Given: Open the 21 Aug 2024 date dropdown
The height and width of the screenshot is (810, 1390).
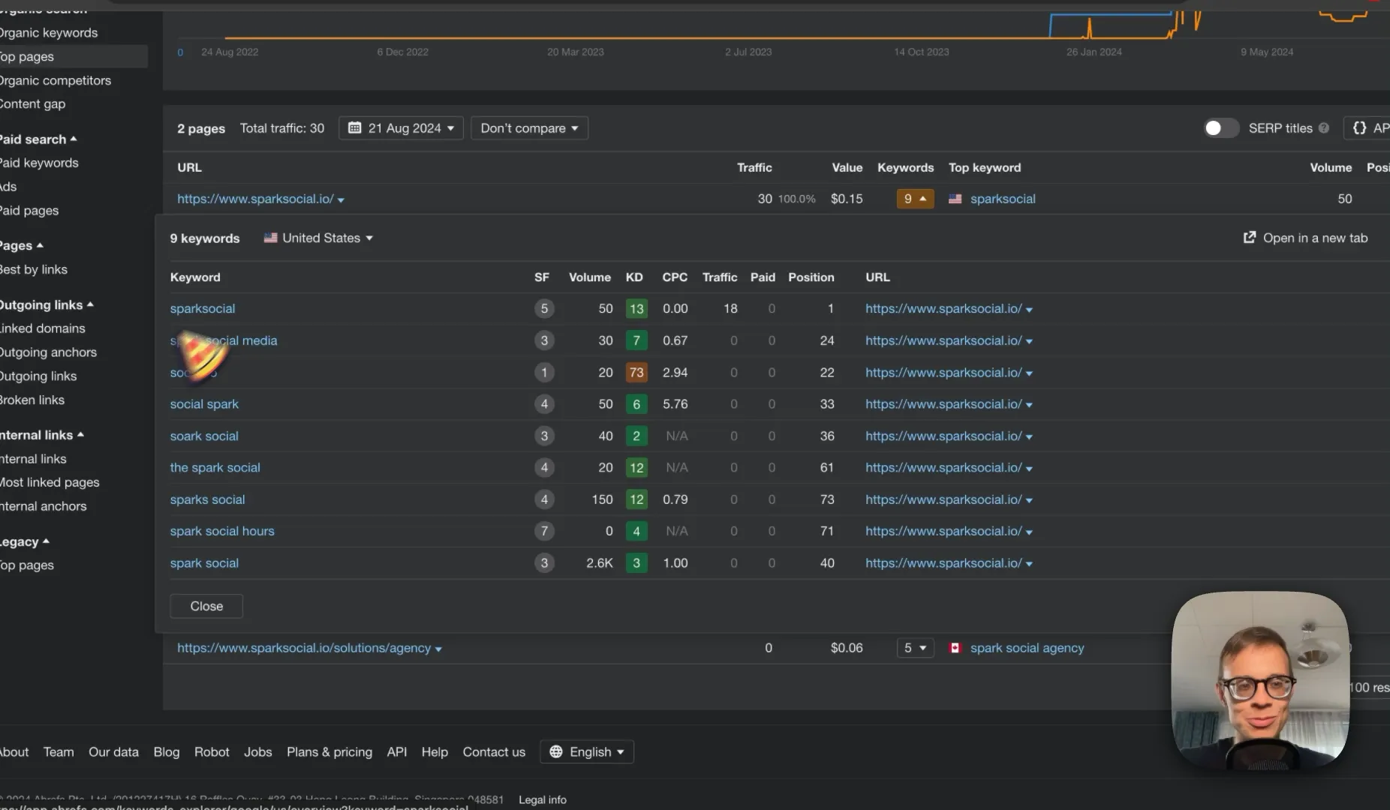Looking at the screenshot, I should (x=401, y=128).
